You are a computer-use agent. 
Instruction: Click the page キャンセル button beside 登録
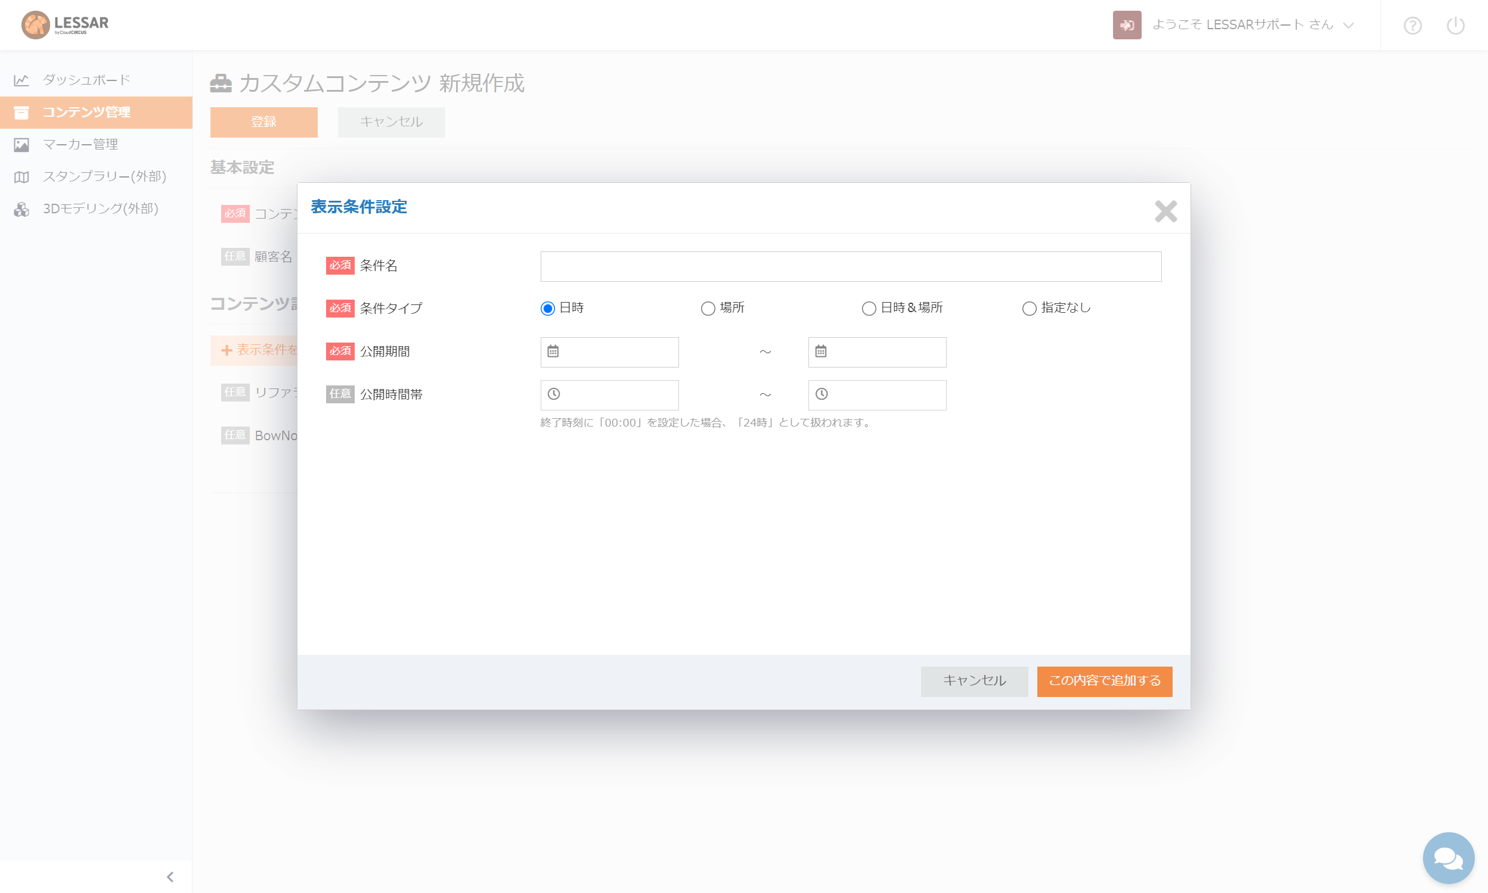tap(392, 122)
